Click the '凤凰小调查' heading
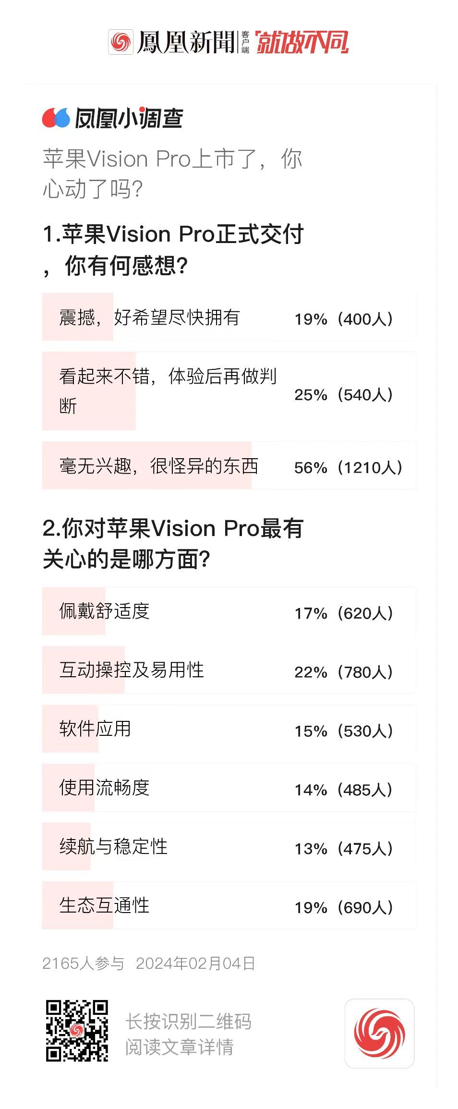The image size is (458, 1109). (129, 118)
